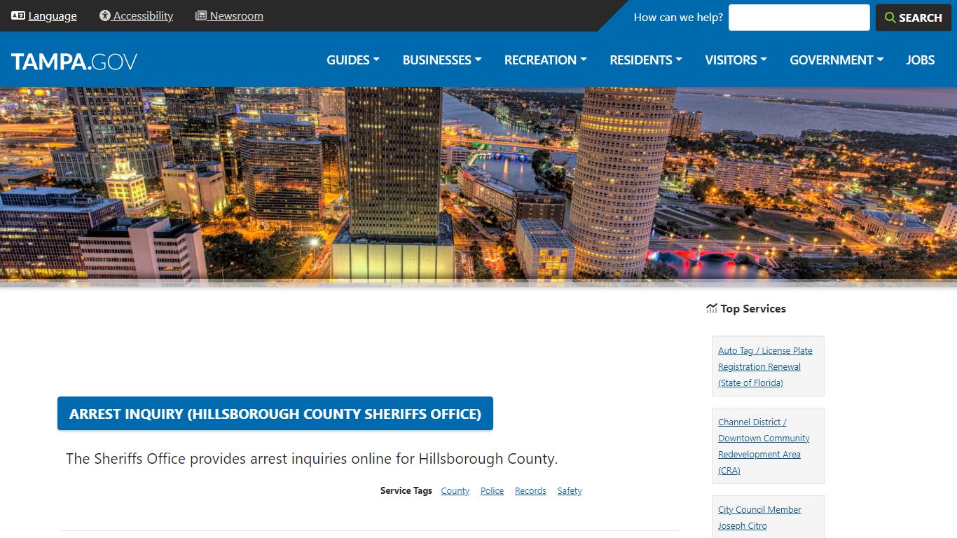Open the Newsroom link
Screen dimensions: 957x538
coord(237,15)
